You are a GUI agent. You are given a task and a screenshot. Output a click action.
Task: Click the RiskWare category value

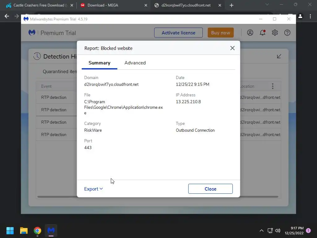point(93,130)
